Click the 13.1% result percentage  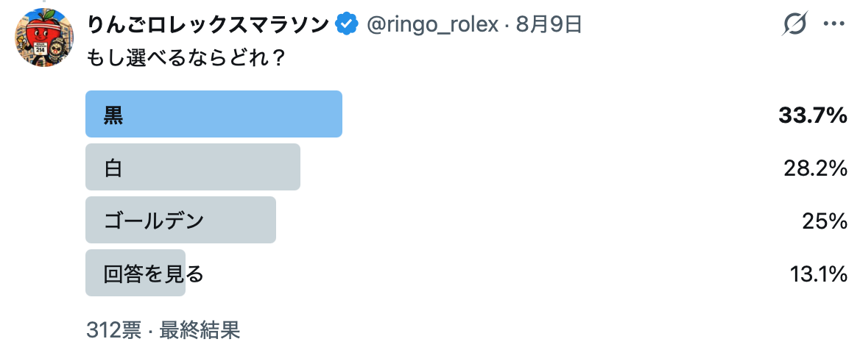[818, 274]
